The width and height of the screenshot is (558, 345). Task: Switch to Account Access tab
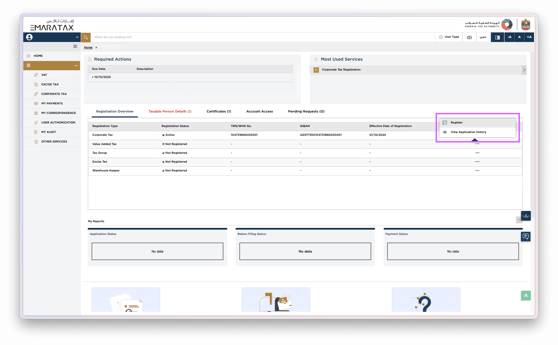(260, 111)
